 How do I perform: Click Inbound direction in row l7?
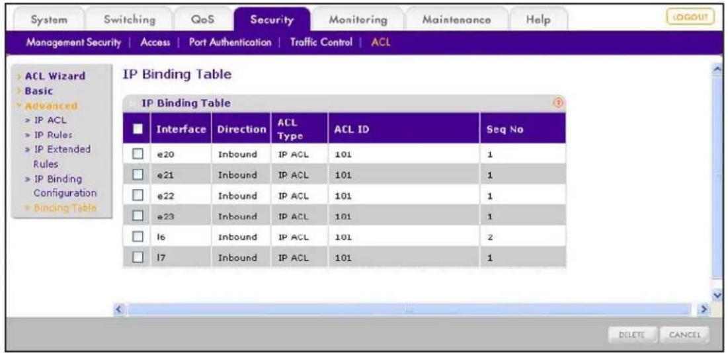coord(241,257)
